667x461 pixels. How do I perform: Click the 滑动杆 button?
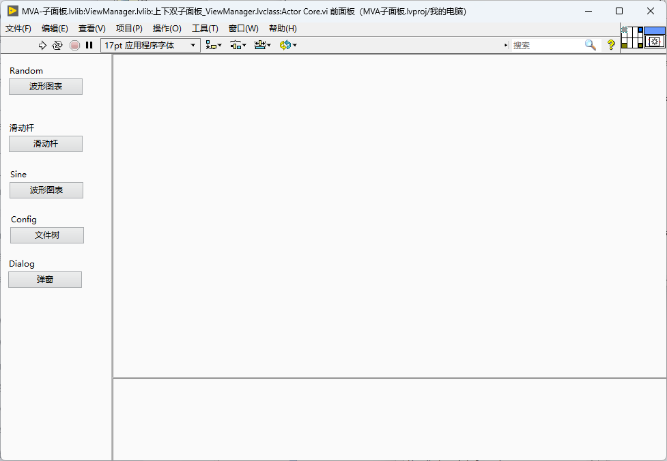click(46, 144)
